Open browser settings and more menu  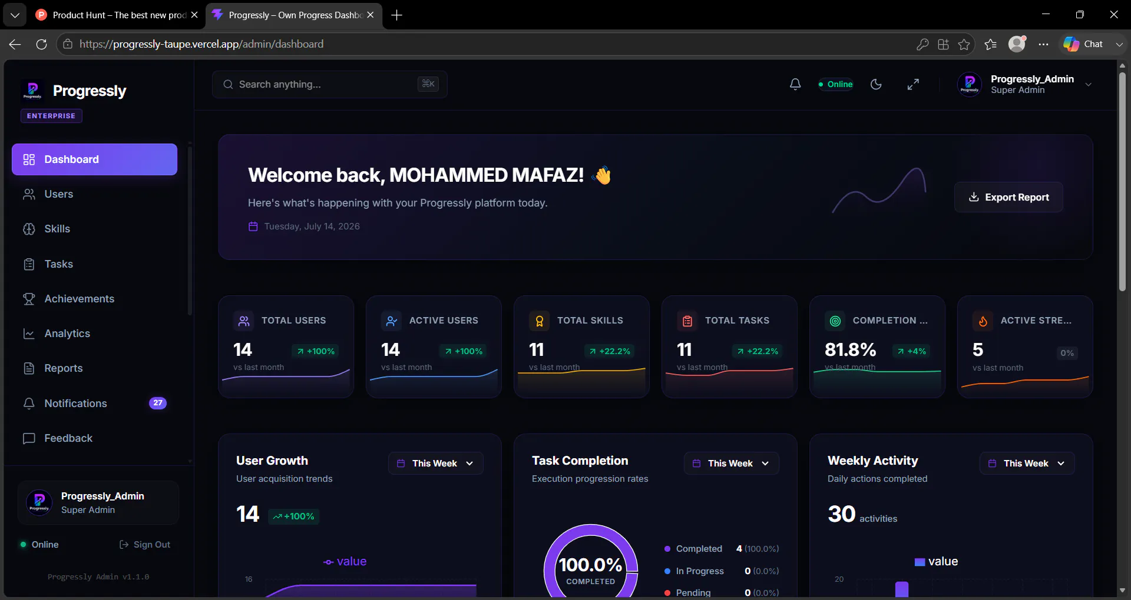coord(1043,44)
